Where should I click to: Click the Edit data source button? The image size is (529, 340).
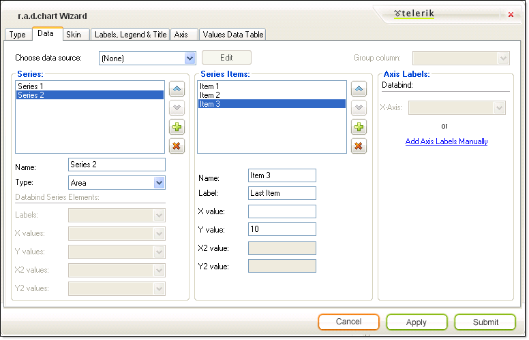tap(226, 58)
